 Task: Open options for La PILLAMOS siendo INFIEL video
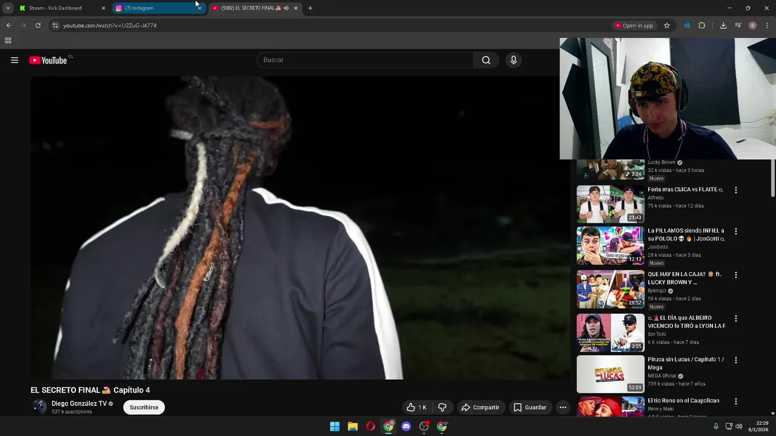[x=736, y=231]
